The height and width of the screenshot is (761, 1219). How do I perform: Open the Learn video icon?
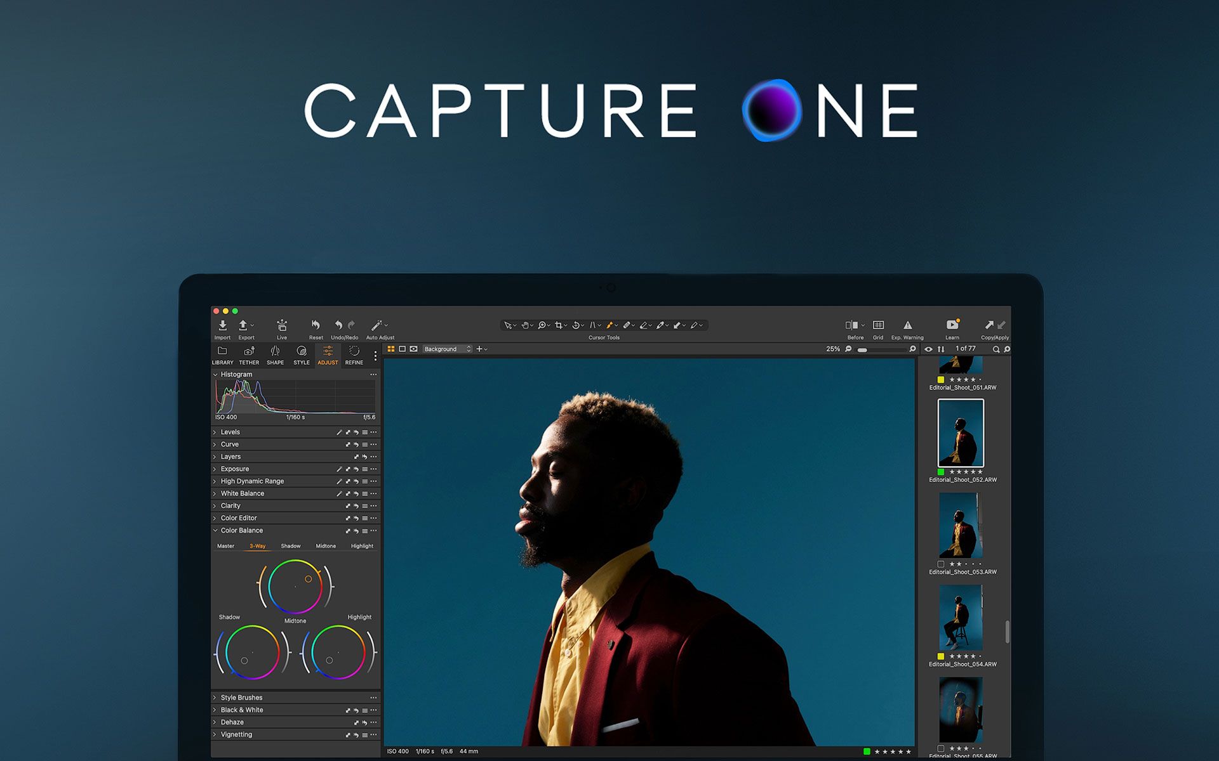pos(952,325)
